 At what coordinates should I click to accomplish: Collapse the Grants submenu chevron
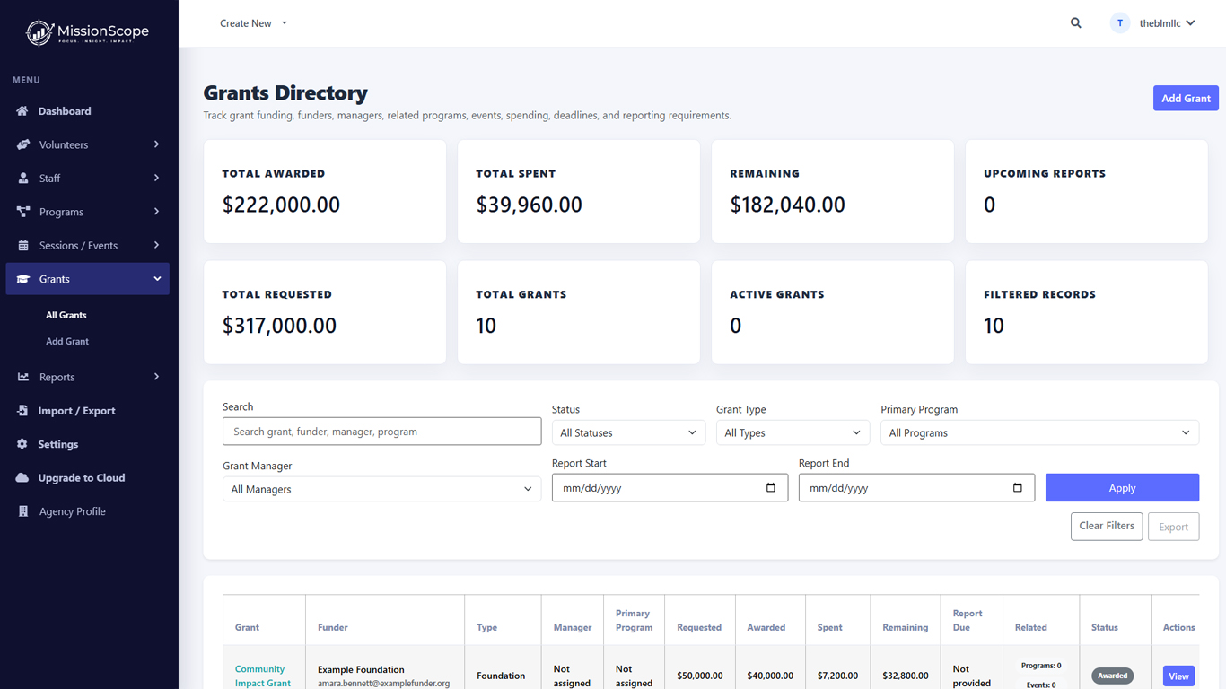point(157,279)
